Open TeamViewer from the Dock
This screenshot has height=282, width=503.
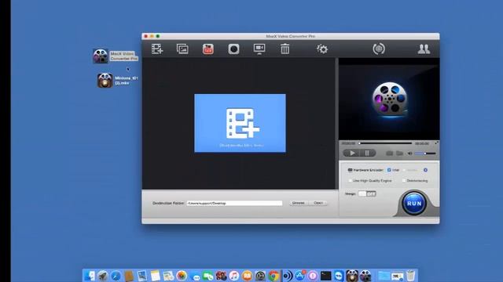pyautogui.click(x=339, y=276)
